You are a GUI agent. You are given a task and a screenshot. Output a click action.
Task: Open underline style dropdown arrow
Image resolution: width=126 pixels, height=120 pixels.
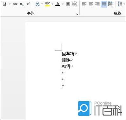pos(10,4)
